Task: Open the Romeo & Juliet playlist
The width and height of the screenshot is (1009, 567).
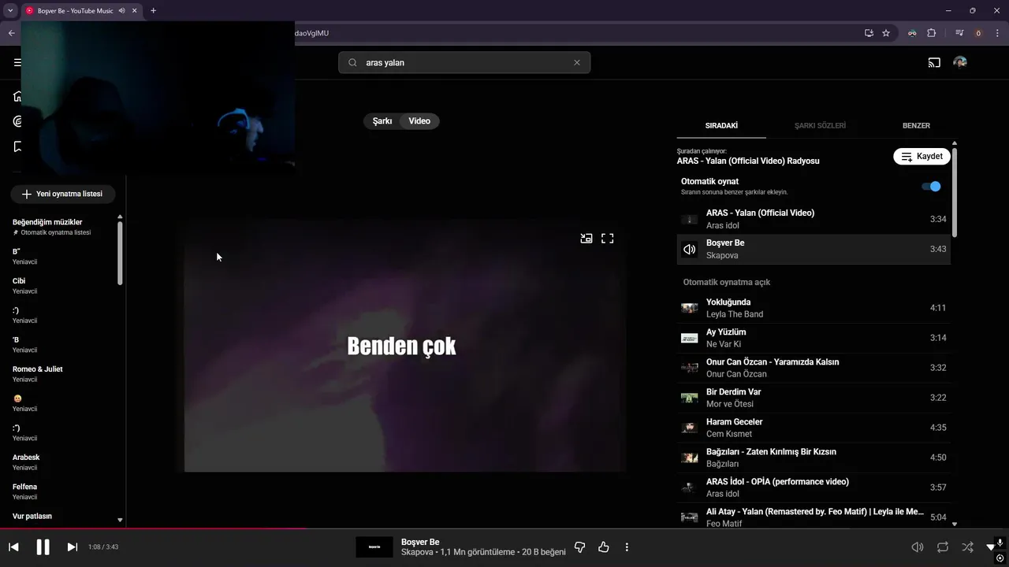Action: click(61, 374)
